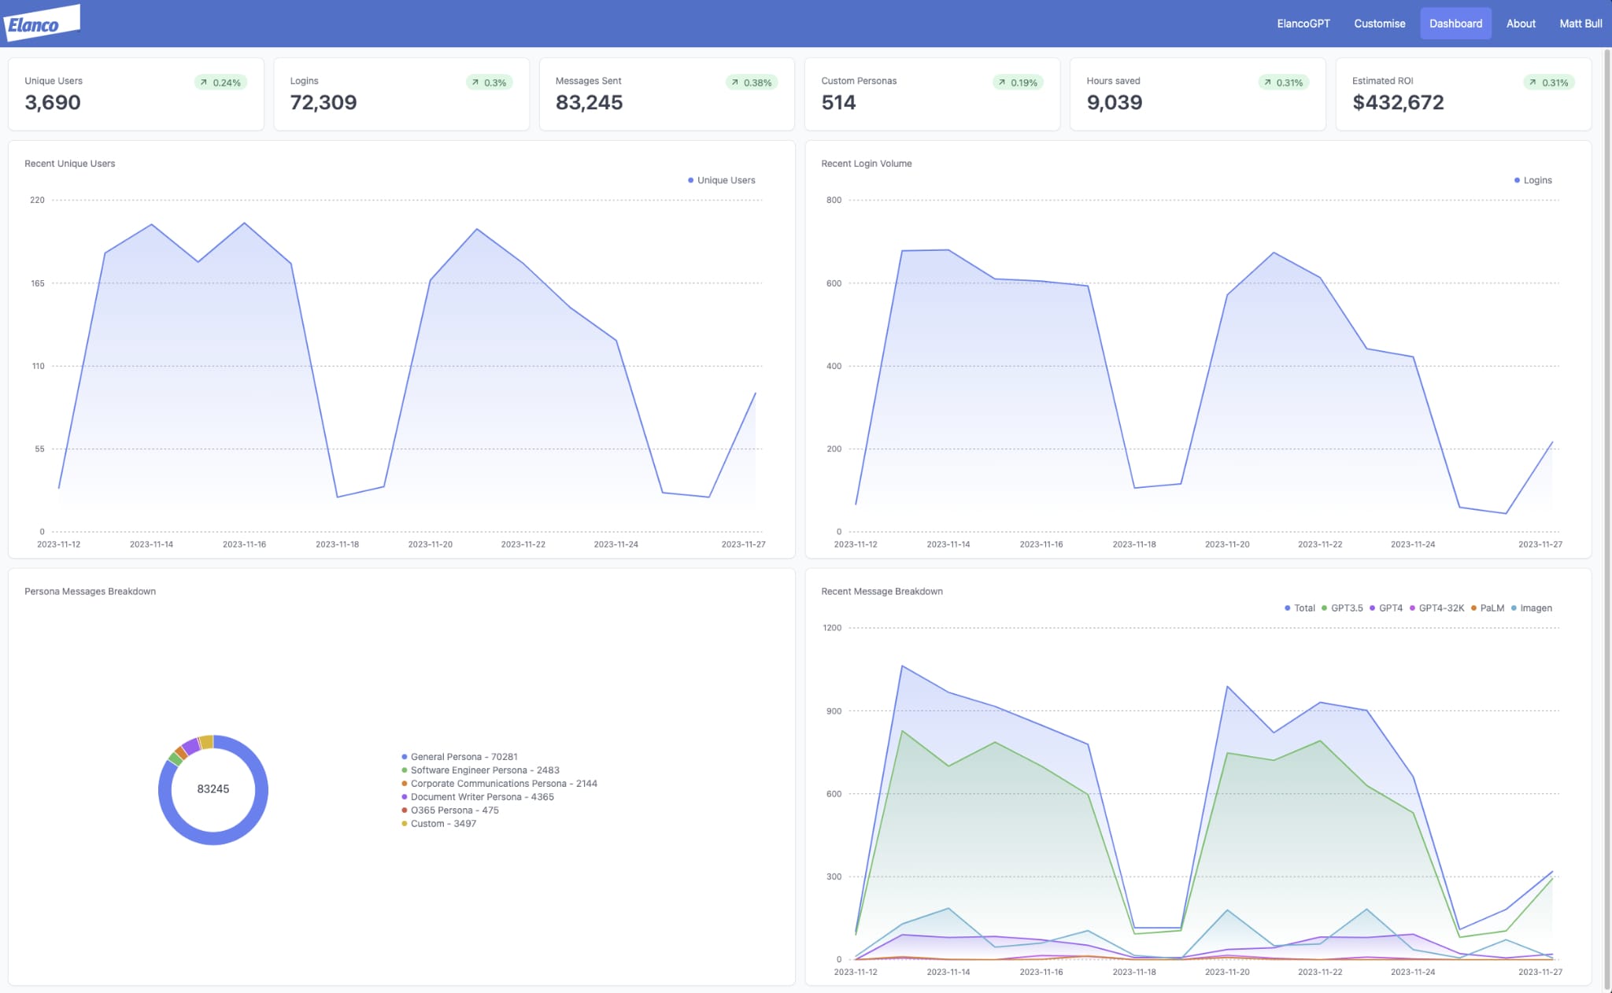The image size is (1612, 993).
Task: Click the Messages Sent 0.38% trend badge
Action: tap(751, 83)
